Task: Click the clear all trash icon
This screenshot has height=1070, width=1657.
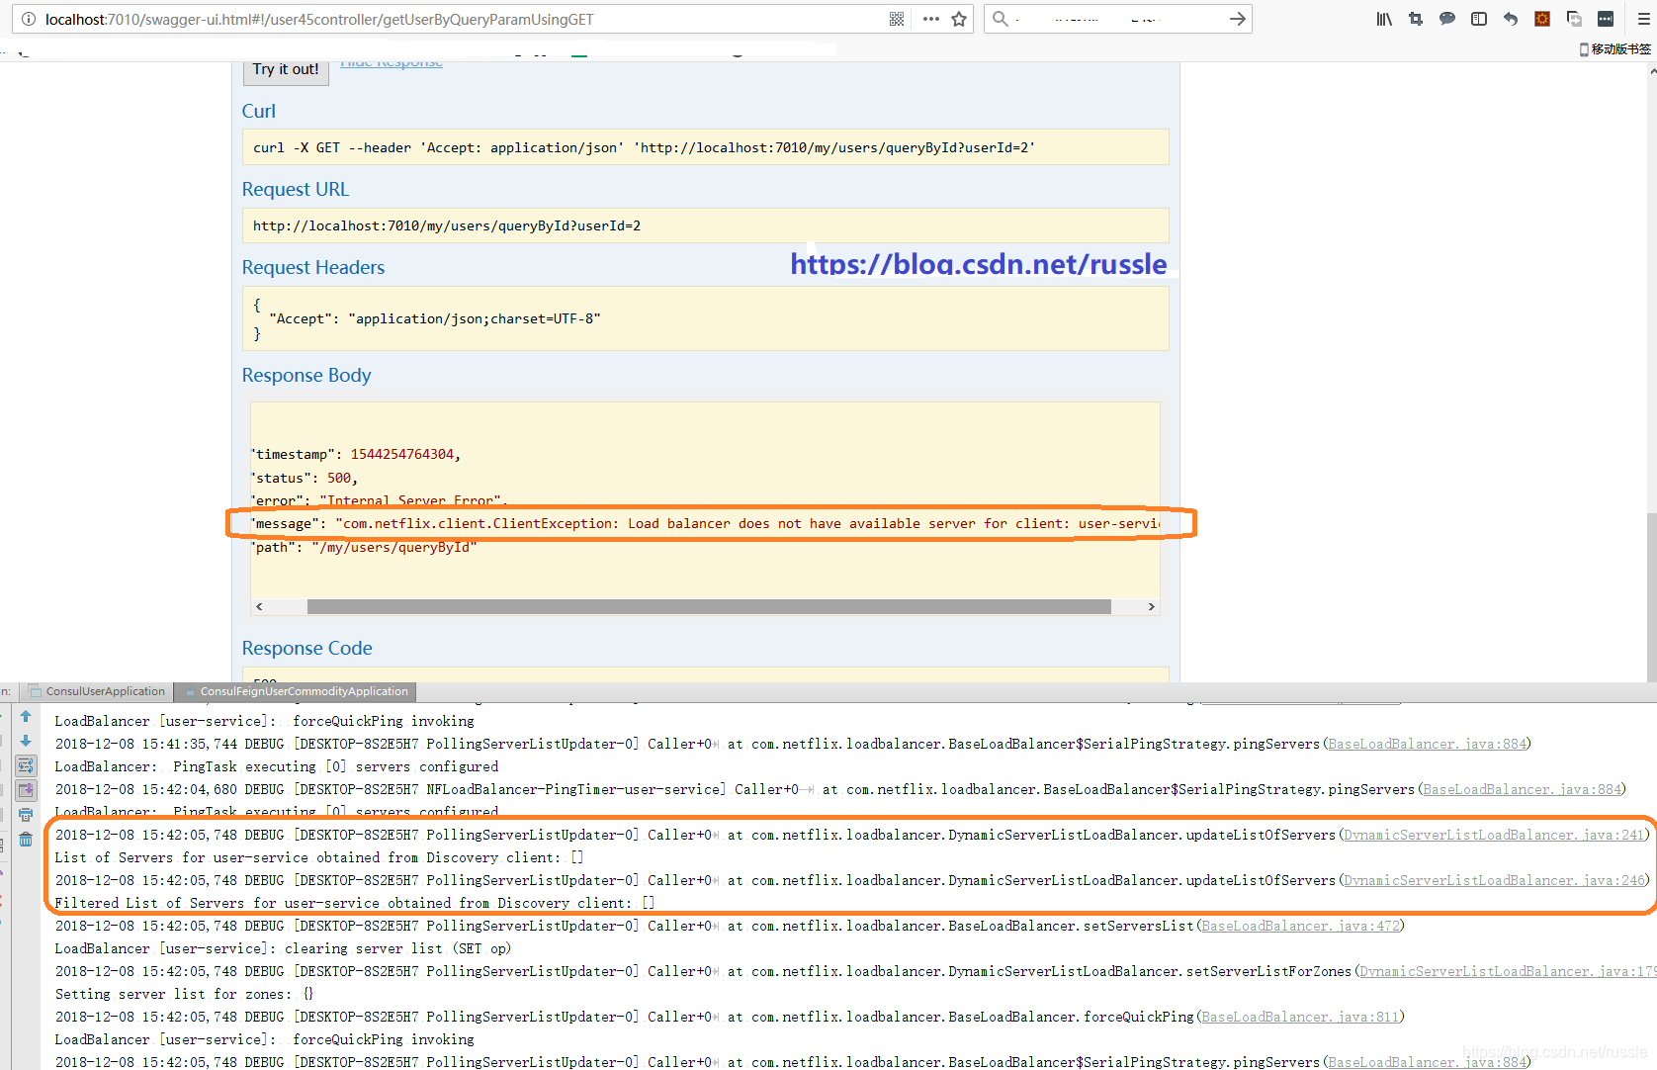Action: 26,840
